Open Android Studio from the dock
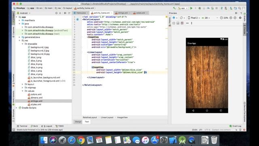 point(182,140)
